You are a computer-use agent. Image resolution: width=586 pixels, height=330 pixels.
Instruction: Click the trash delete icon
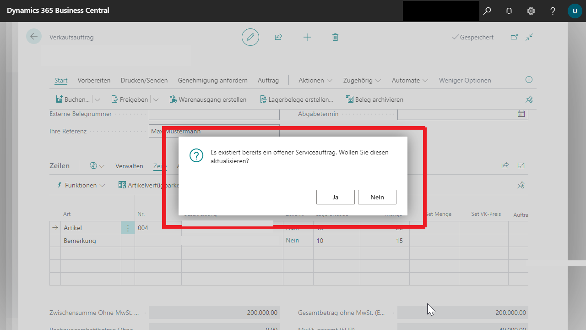click(x=335, y=37)
